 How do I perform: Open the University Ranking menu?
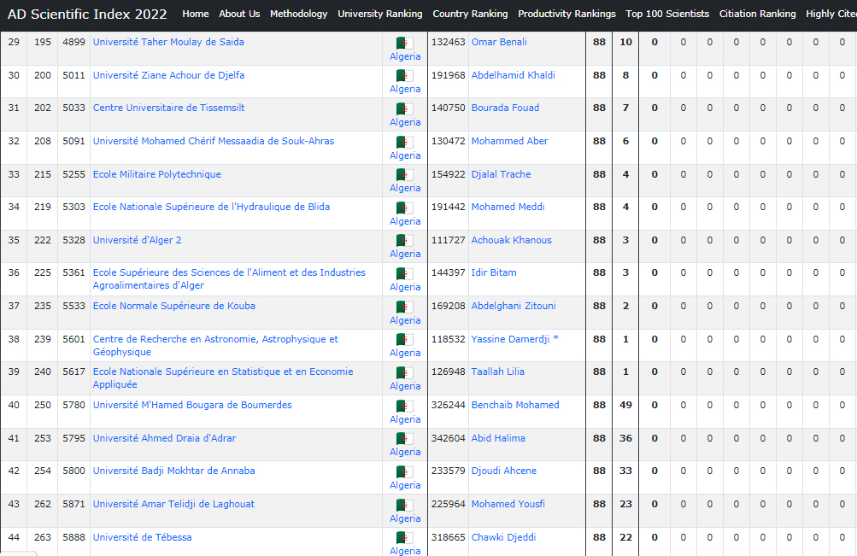click(x=379, y=14)
